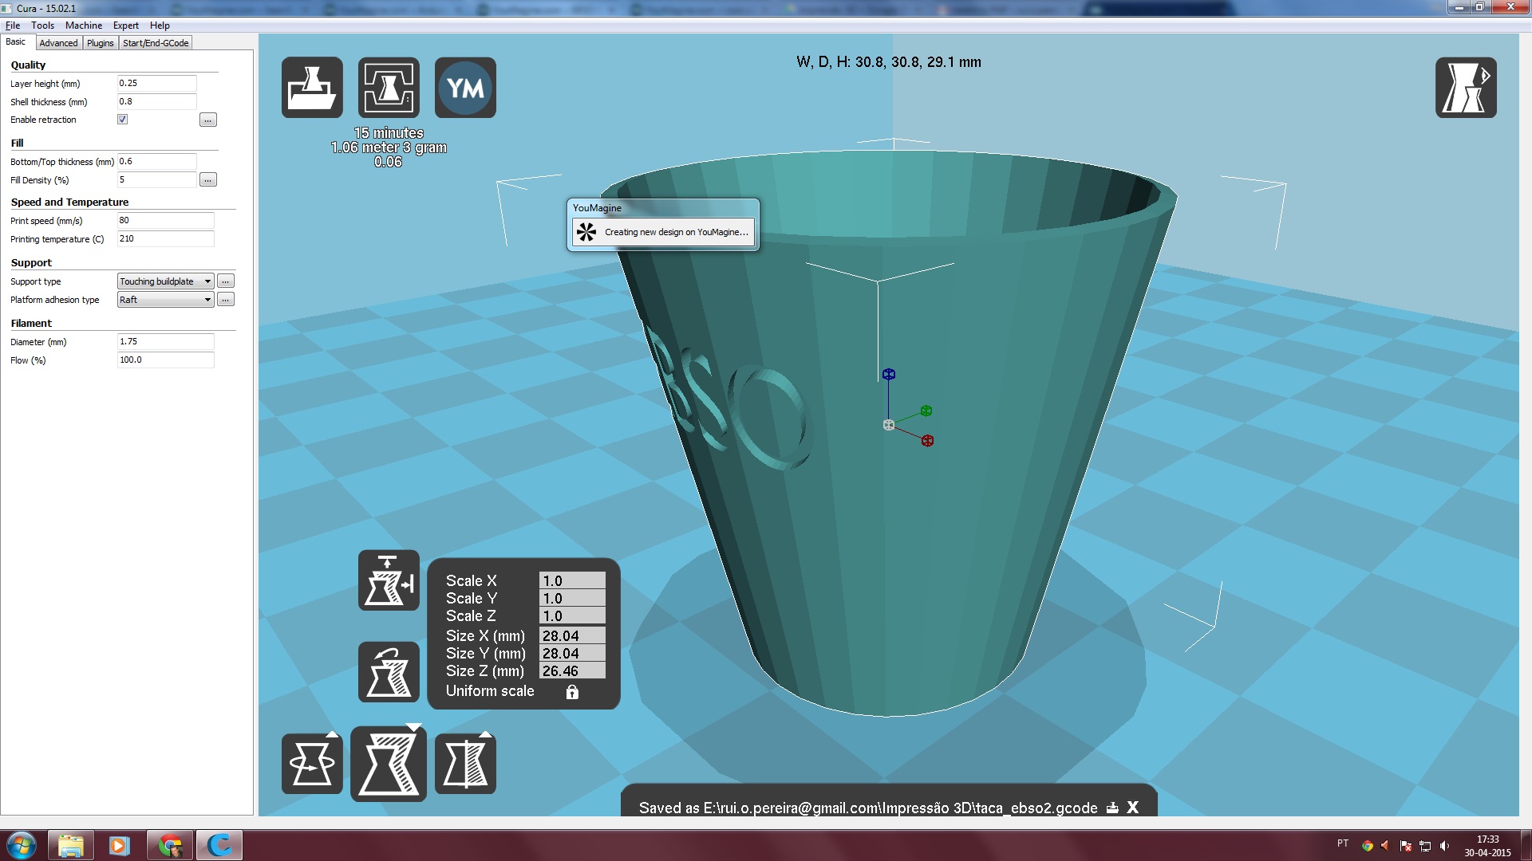Click the YouMagine share button
1532x861 pixels.
coord(465,88)
